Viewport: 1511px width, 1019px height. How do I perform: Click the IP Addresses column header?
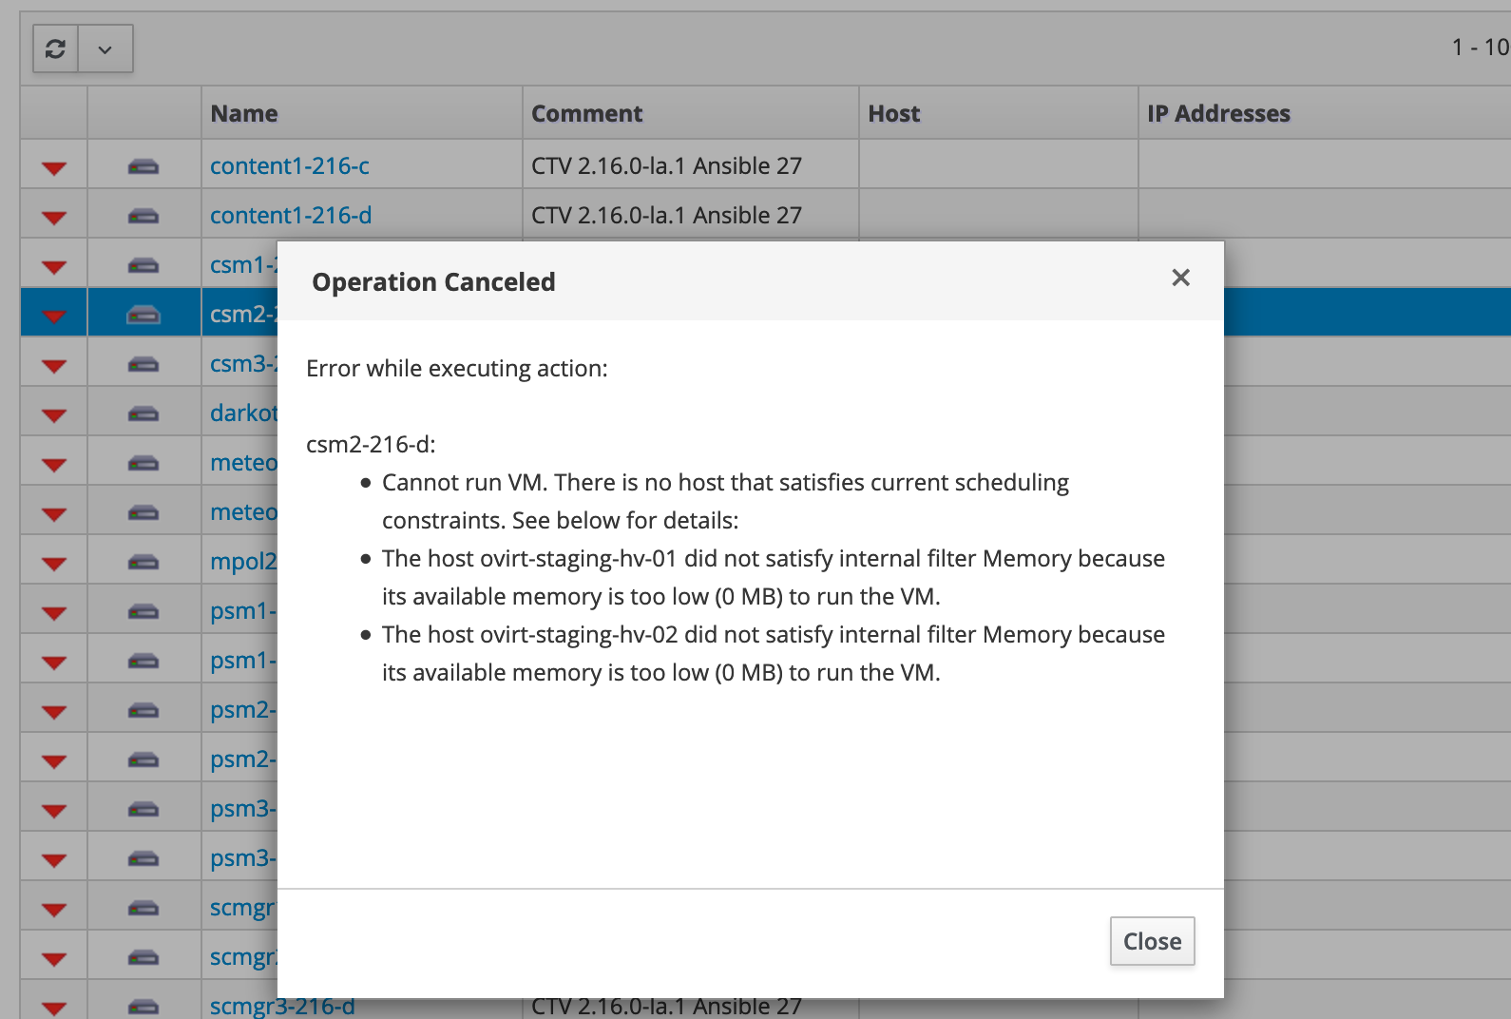coord(1218,114)
